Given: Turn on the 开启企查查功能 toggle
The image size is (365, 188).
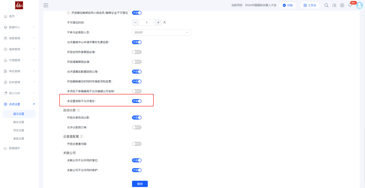Looking at the screenshot, I should tap(137, 144).
